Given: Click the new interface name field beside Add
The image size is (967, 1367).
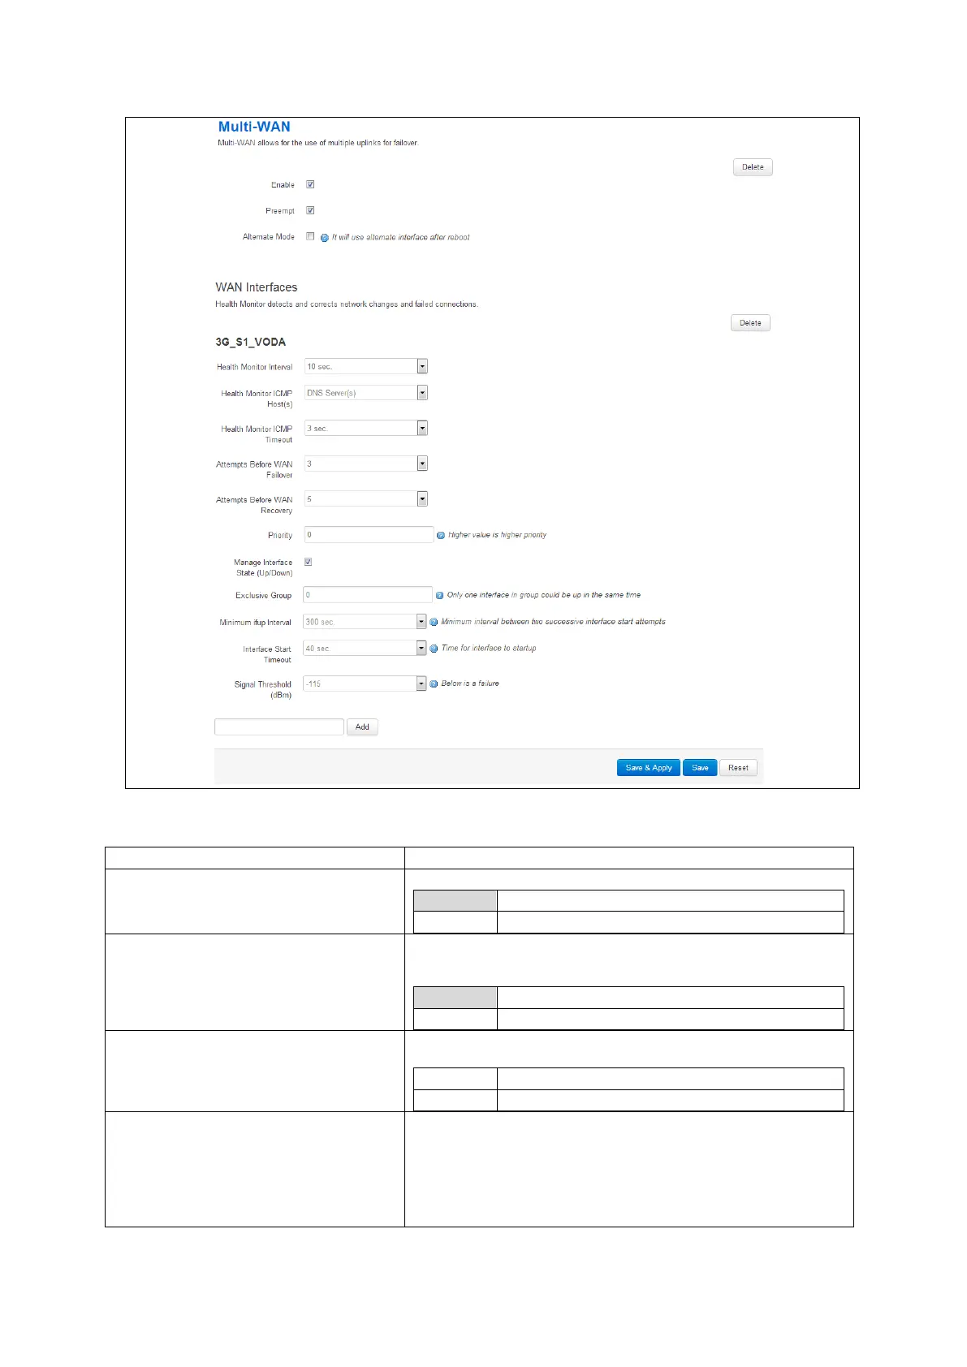Looking at the screenshot, I should click(x=279, y=727).
